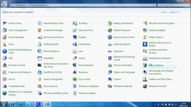Open the Sound speaker icon
Image resolution: width=191 pixels, height=107 pixels.
coord(5,79)
